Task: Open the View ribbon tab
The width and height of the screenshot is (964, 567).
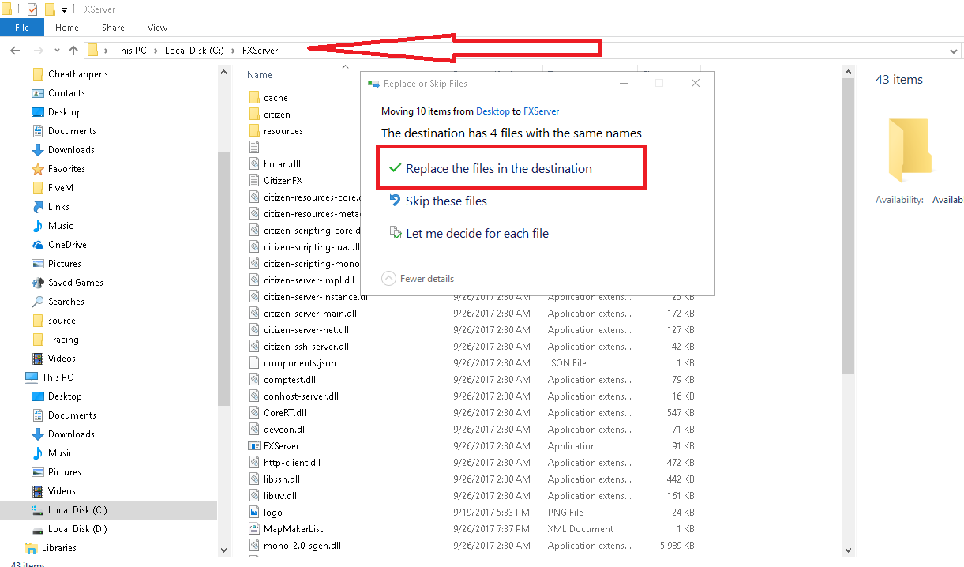Action: point(157,28)
